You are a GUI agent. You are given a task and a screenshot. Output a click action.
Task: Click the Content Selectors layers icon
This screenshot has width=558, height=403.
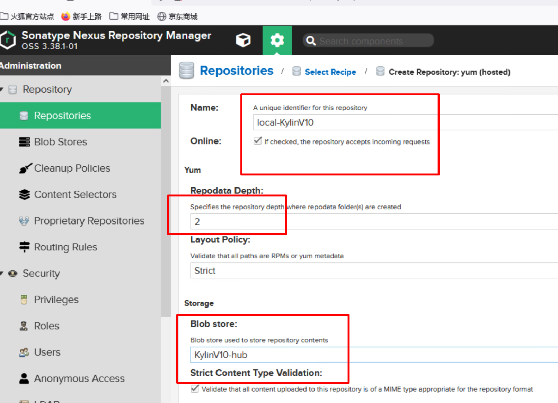click(24, 194)
